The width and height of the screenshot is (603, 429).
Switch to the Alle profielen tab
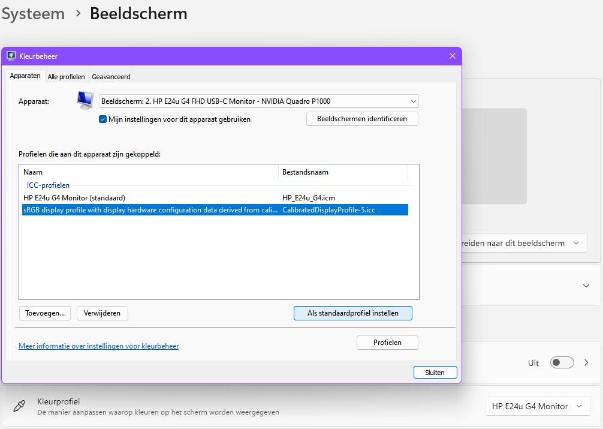tap(66, 77)
